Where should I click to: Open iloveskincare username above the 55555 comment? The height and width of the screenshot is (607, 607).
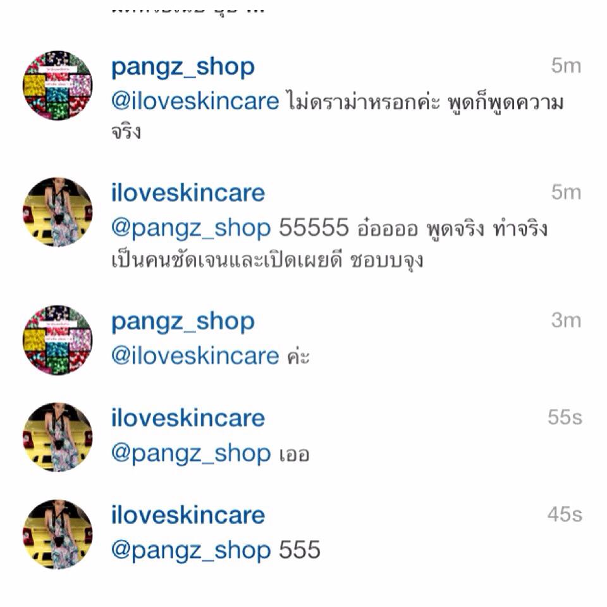pyautogui.click(x=188, y=193)
